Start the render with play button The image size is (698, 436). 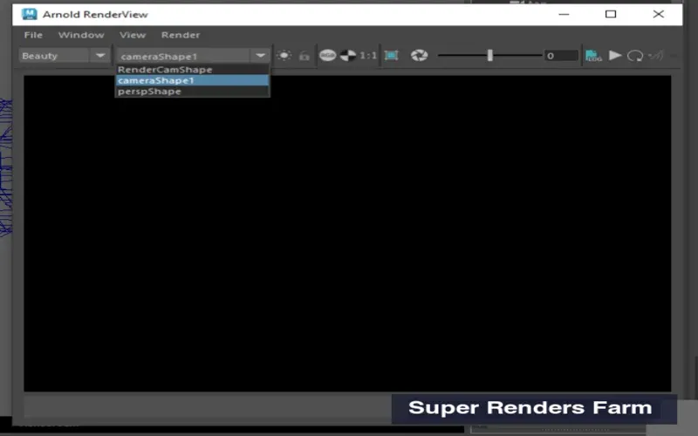coord(615,55)
